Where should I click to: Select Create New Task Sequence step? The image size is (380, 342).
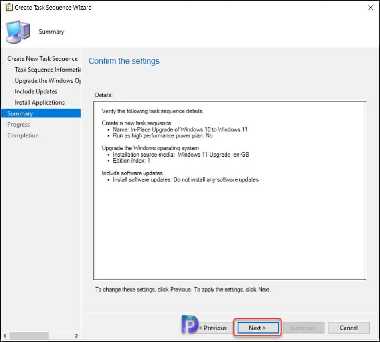42,59
